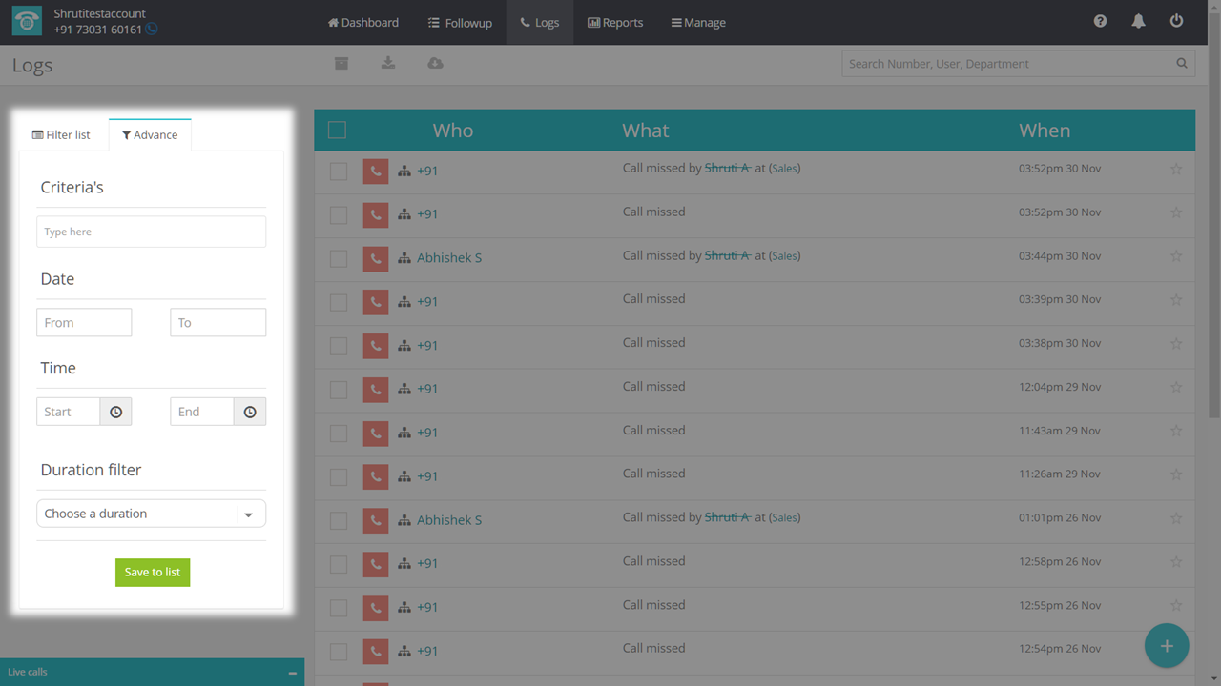Star the 03:52pm Sales missed call

(x=1175, y=170)
